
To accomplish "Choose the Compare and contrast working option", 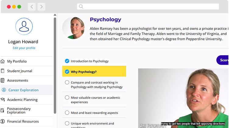I will (94, 85).
